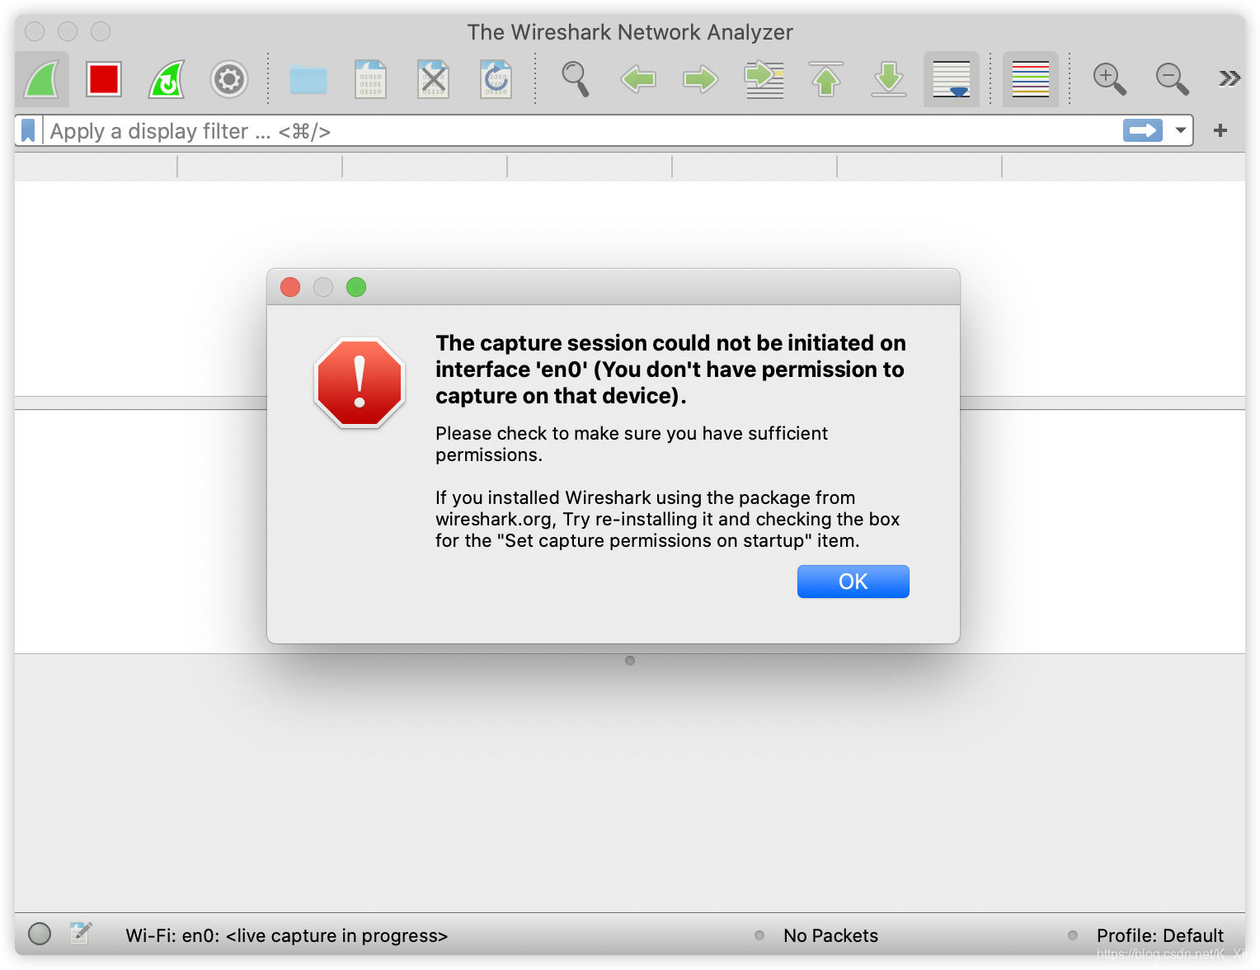Screen dimensions: 1260x970
Task: Find a packet with magnifier icon
Action: coord(575,79)
